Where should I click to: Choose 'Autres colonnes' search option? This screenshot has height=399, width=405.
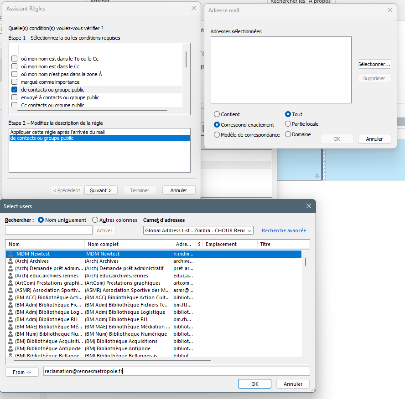[x=95, y=220]
